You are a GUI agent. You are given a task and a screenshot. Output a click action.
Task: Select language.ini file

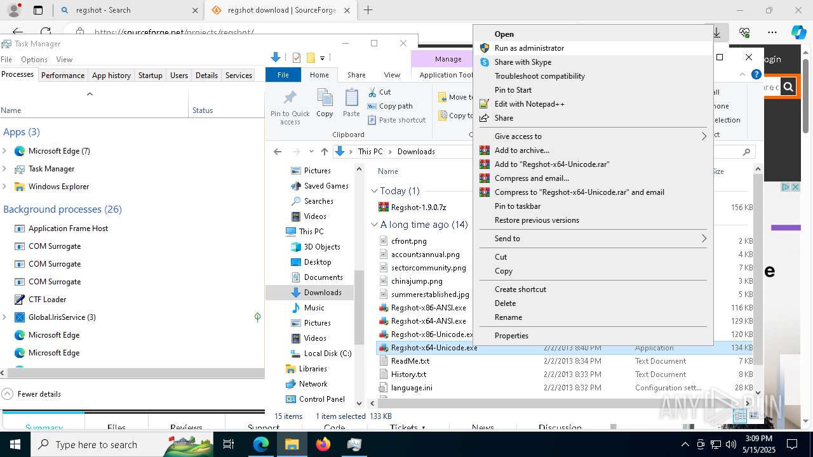[x=412, y=388]
